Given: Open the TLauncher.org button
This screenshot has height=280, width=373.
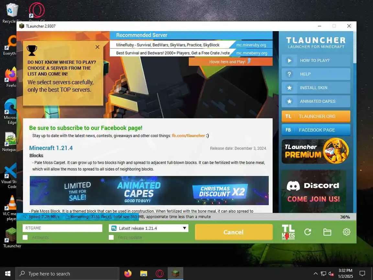Looking at the screenshot, I should [316, 116].
